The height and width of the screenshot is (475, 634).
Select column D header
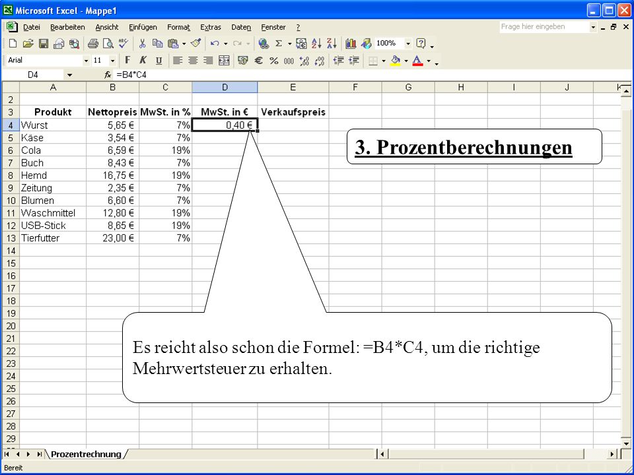225,87
